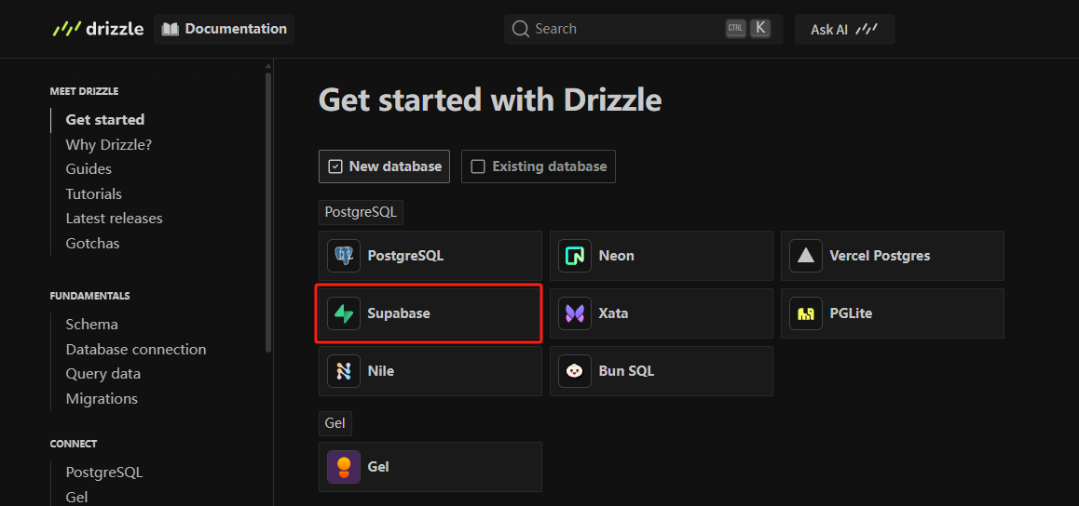Open Why Drizzle? sidebar link
Image resolution: width=1079 pixels, height=506 pixels.
(109, 145)
